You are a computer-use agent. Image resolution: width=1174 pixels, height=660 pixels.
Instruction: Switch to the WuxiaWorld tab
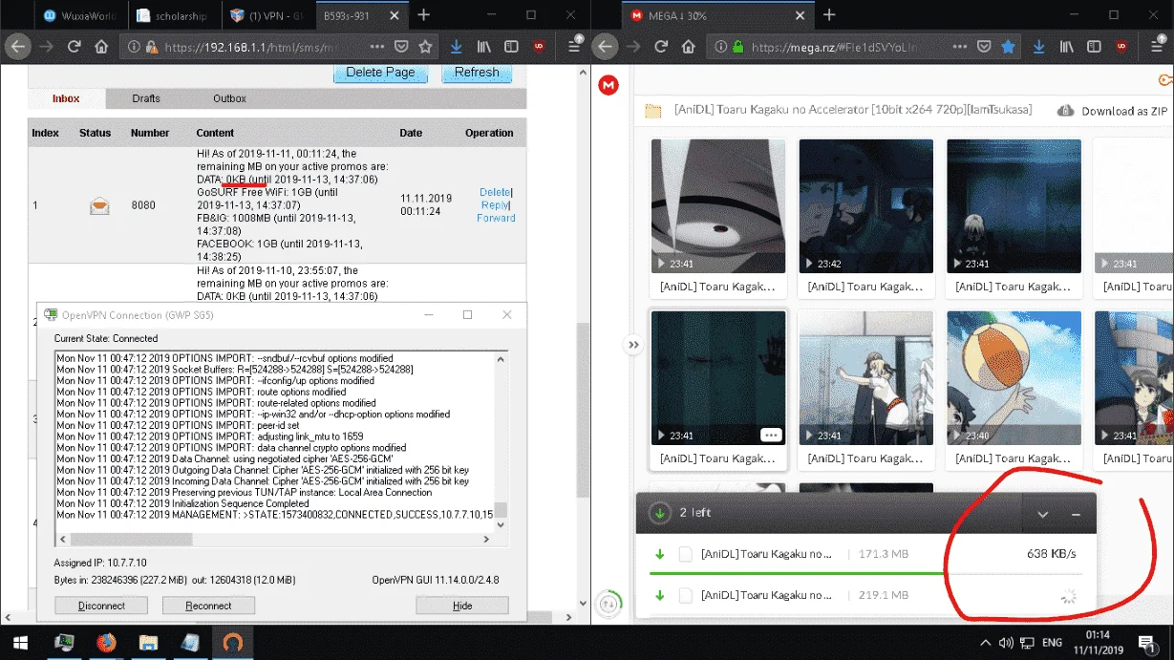[x=78, y=15]
